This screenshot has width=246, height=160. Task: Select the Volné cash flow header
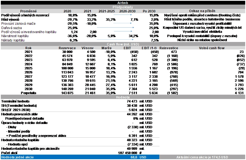[212, 48]
